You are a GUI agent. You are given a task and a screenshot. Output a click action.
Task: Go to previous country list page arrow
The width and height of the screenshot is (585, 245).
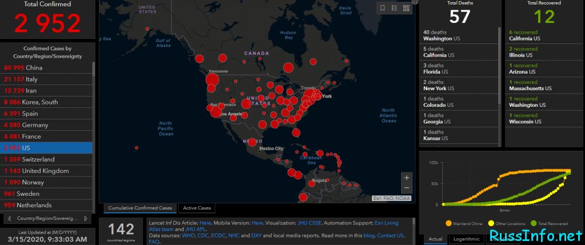tap(9, 219)
